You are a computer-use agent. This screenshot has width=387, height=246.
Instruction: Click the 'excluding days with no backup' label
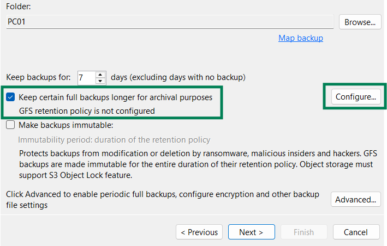tap(178, 77)
